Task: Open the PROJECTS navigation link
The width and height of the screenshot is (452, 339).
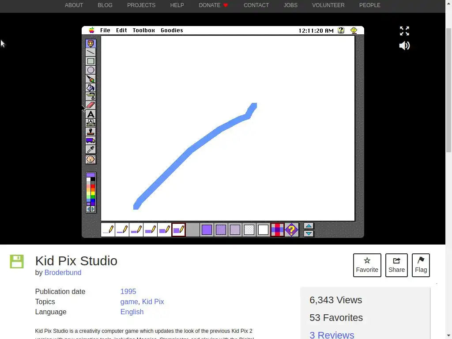Action: click(x=141, y=5)
